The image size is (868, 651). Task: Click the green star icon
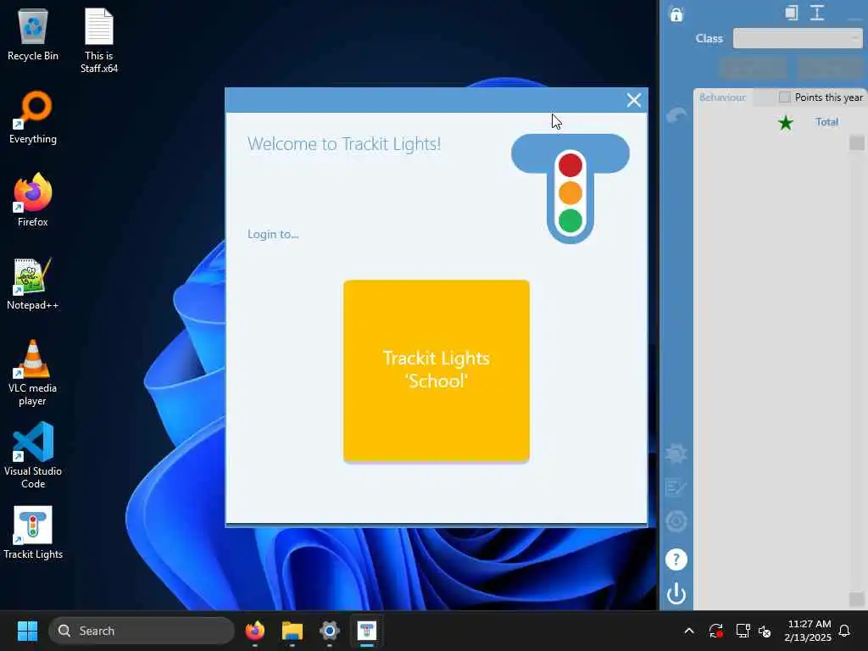(x=786, y=122)
